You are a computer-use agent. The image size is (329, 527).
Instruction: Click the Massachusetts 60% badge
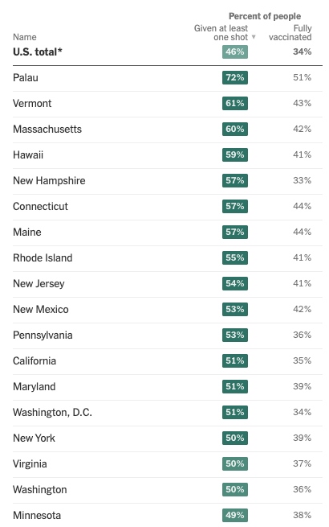click(235, 129)
